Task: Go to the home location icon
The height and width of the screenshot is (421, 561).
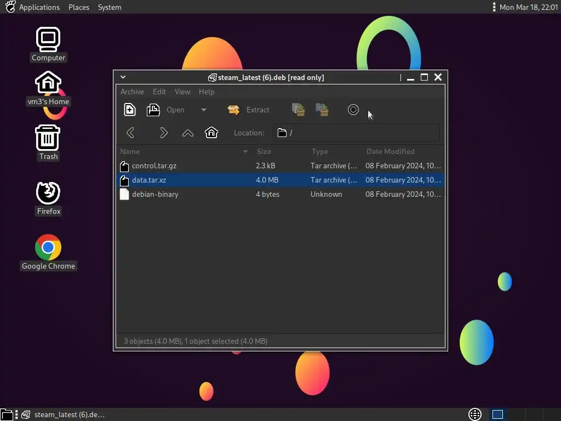Action: 211,133
